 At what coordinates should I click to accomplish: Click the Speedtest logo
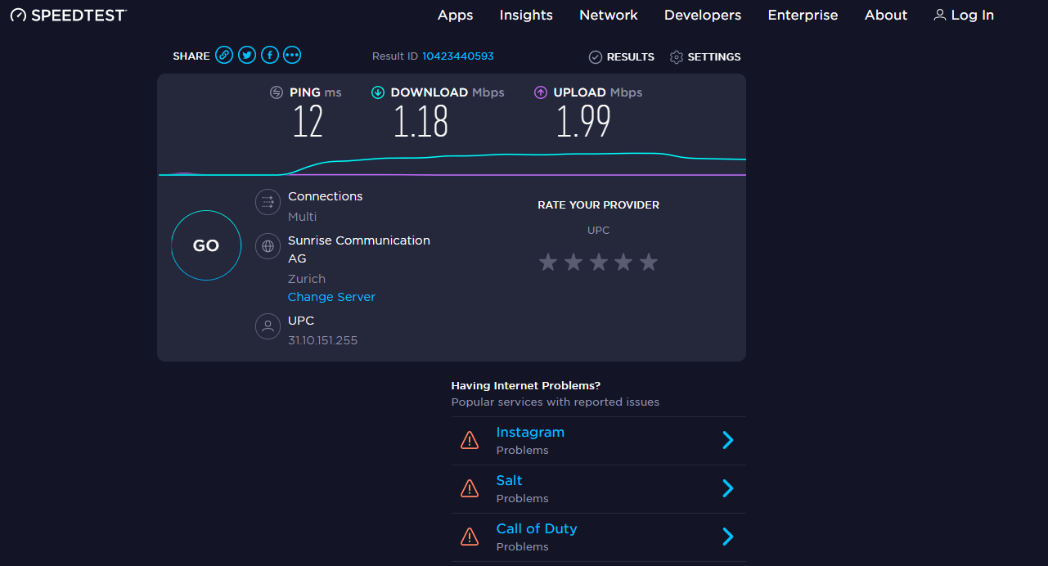pos(69,16)
